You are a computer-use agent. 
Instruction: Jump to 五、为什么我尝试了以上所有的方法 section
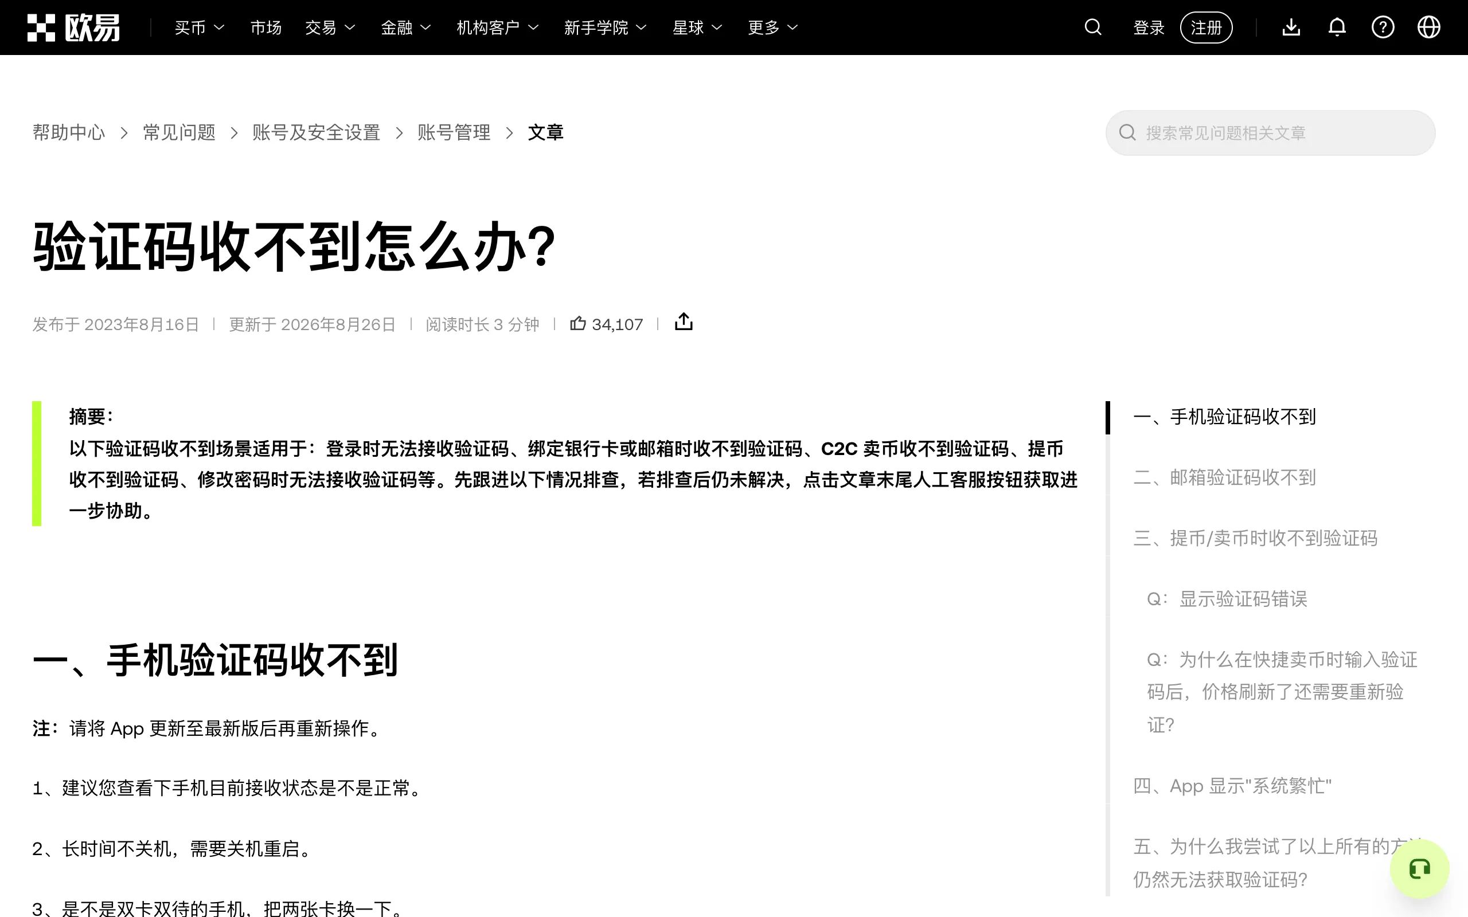tap(1278, 863)
